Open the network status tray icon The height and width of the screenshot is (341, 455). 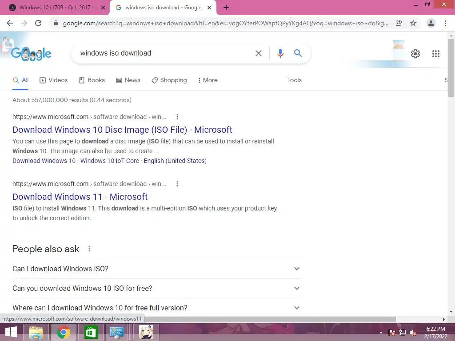[403, 333]
